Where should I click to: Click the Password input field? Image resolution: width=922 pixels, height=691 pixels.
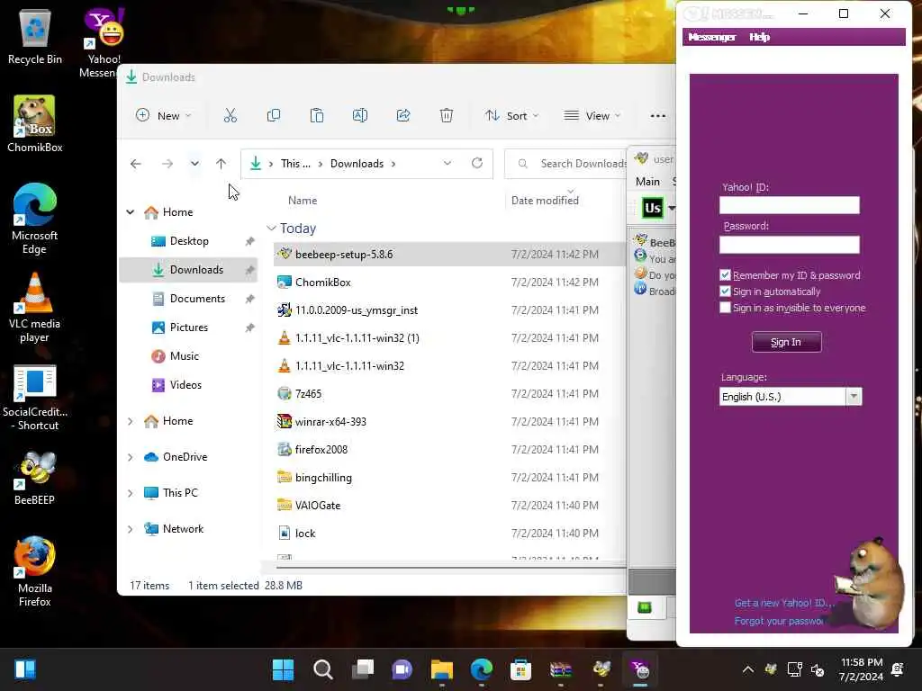789,245
